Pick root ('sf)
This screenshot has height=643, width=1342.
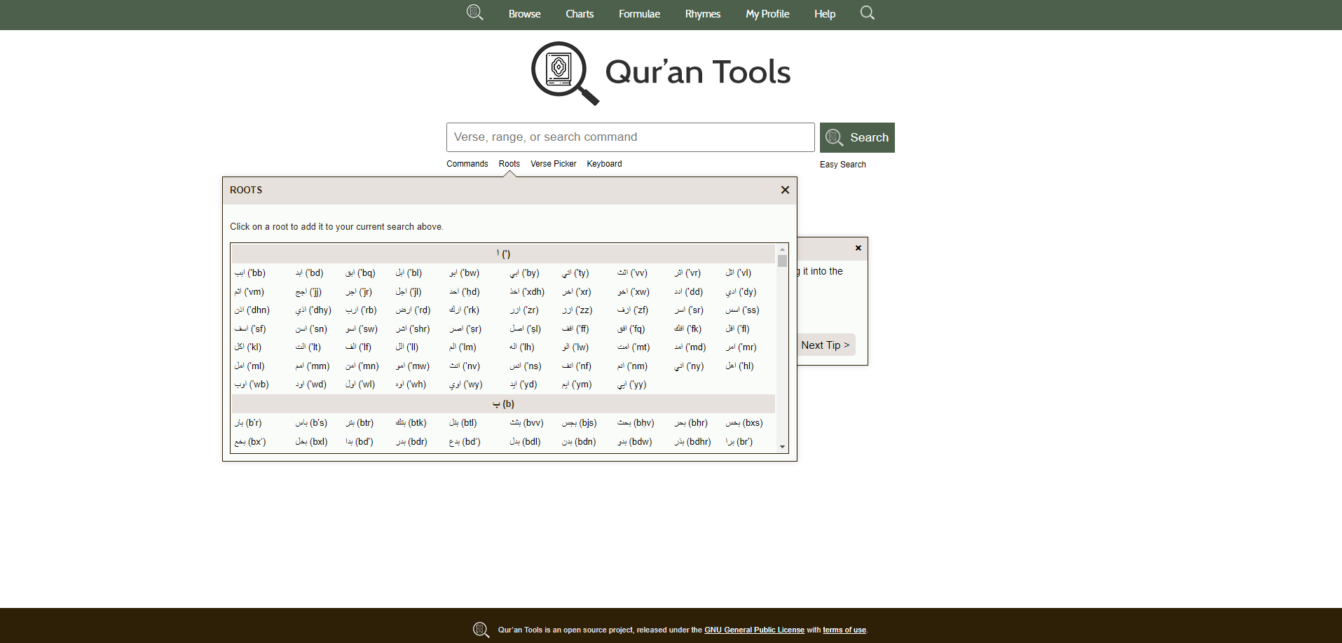pyautogui.click(x=250, y=329)
